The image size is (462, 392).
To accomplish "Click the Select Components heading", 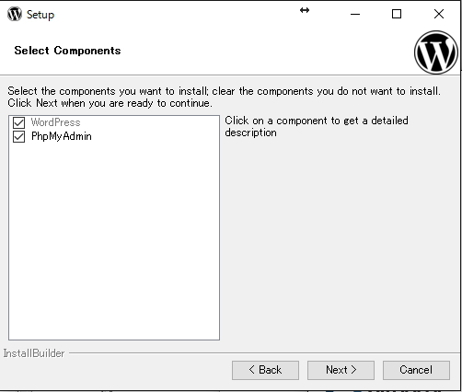I will (x=67, y=51).
